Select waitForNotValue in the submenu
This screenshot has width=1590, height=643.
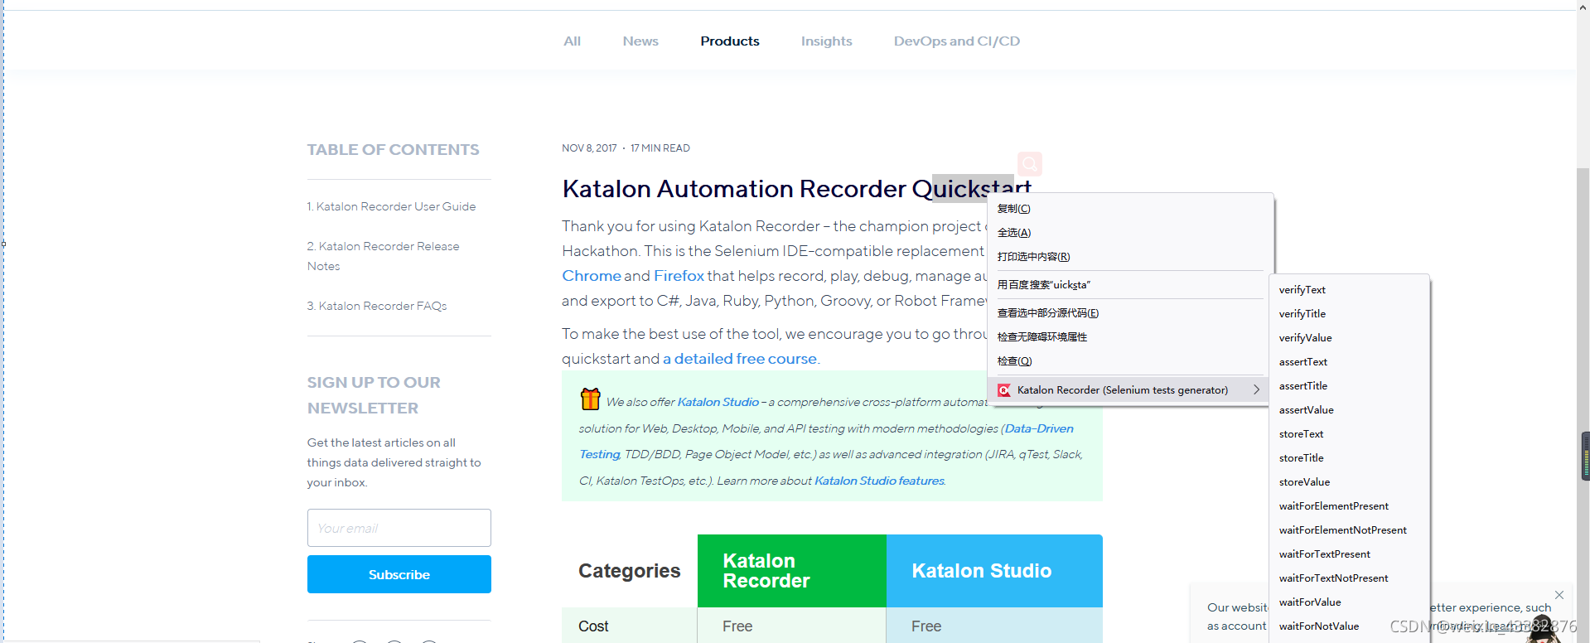coord(1349,626)
